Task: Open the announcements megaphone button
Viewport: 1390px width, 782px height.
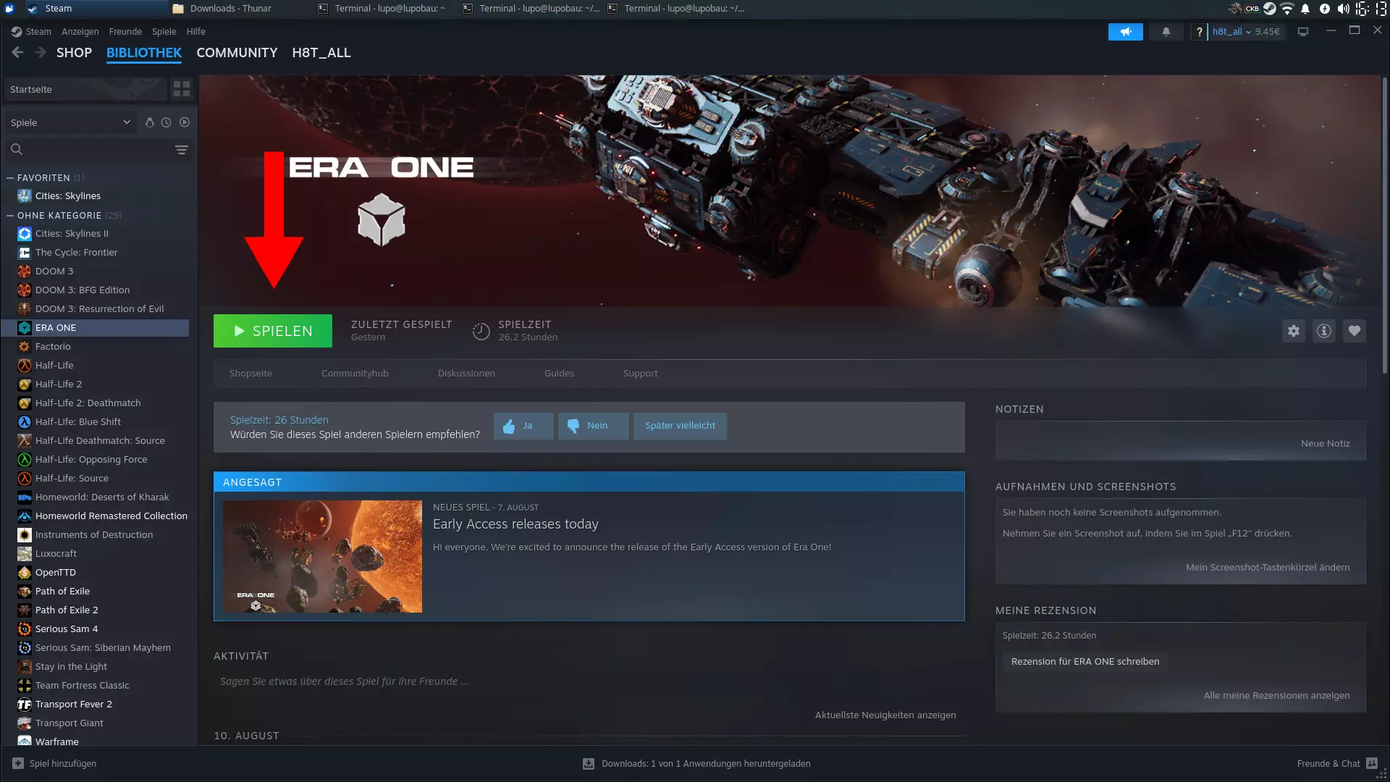Action: pos(1125,32)
